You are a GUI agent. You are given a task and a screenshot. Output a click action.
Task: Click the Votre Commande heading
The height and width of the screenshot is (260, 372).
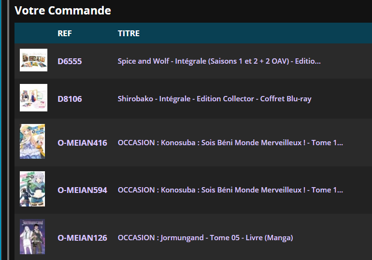63,11
